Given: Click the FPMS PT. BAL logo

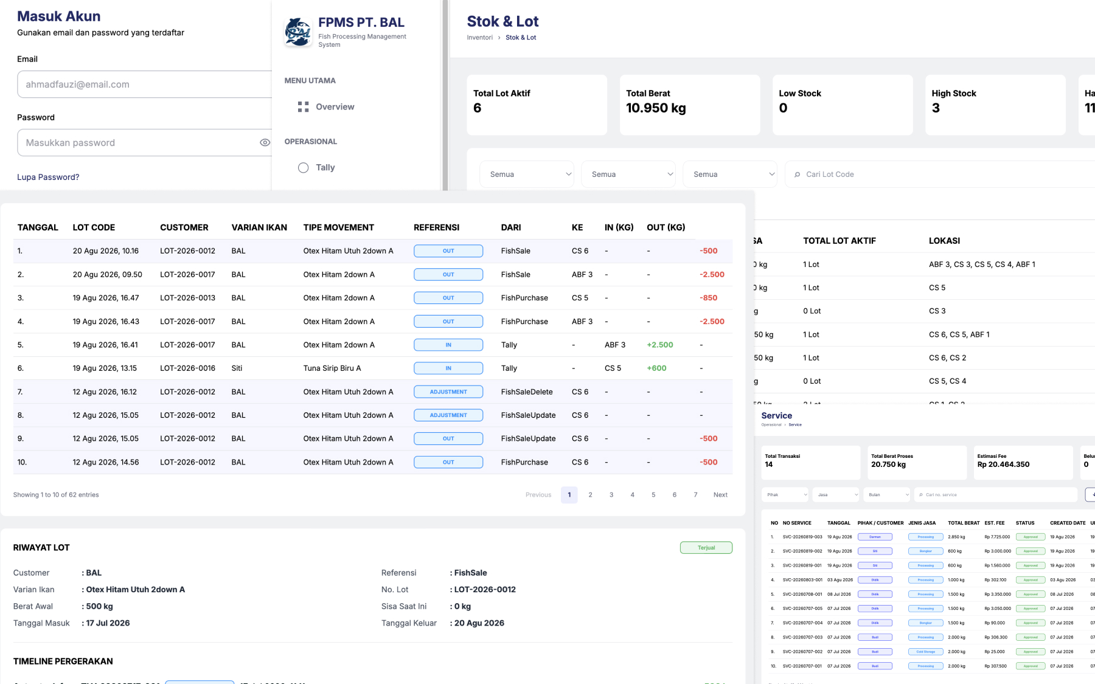Looking at the screenshot, I should (x=298, y=32).
